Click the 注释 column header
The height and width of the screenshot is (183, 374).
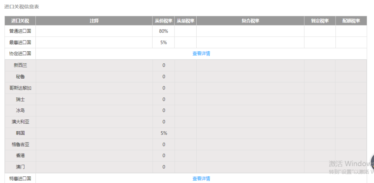(x=94, y=21)
